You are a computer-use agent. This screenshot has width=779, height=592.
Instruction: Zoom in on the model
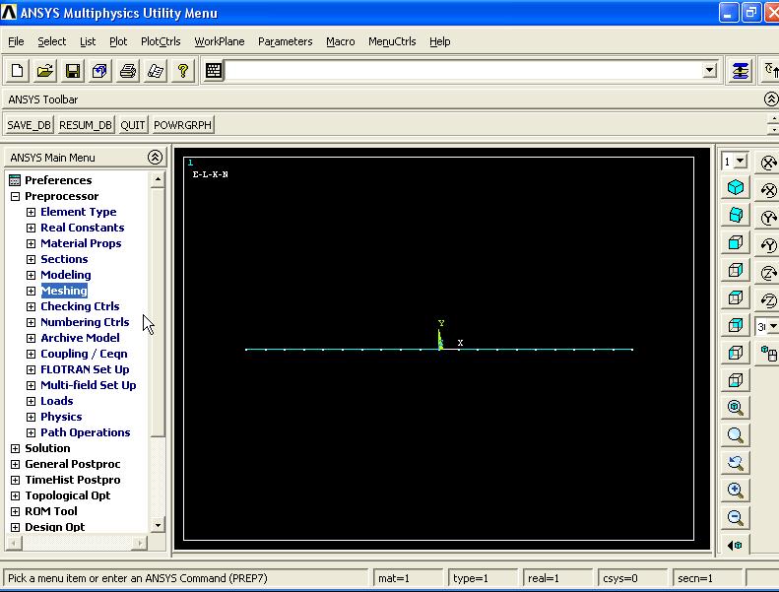[736, 491]
